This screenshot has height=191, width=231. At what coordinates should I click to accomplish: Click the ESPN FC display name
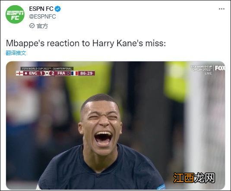pos(41,9)
